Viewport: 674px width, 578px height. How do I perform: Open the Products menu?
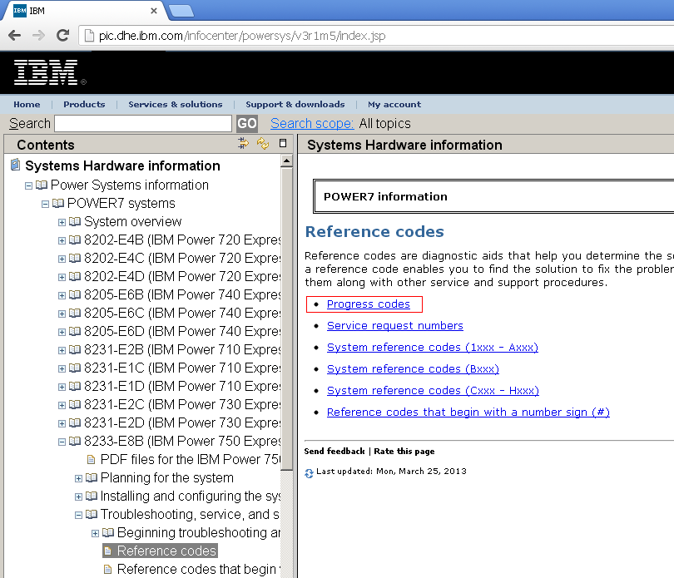pos(84,105)
